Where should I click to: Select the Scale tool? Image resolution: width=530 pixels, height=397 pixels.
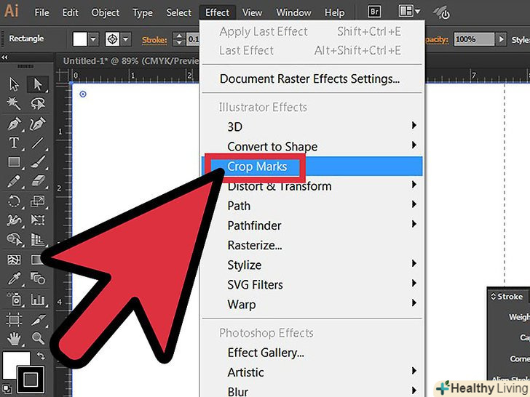(38, 201)
